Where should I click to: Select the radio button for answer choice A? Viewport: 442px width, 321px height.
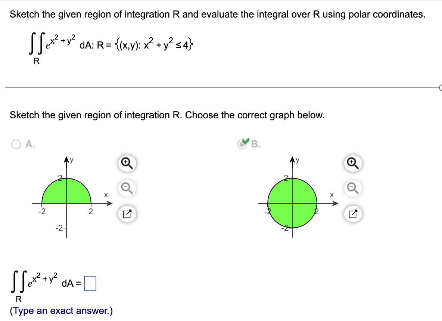click(16, 144)
